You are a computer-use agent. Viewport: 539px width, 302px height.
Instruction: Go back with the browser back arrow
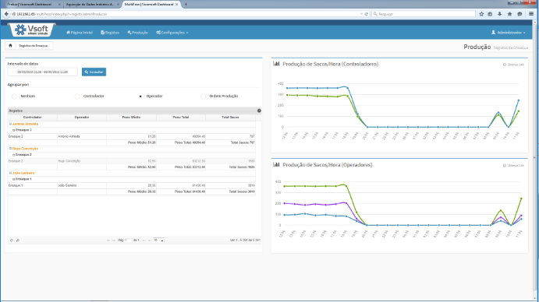6,14
